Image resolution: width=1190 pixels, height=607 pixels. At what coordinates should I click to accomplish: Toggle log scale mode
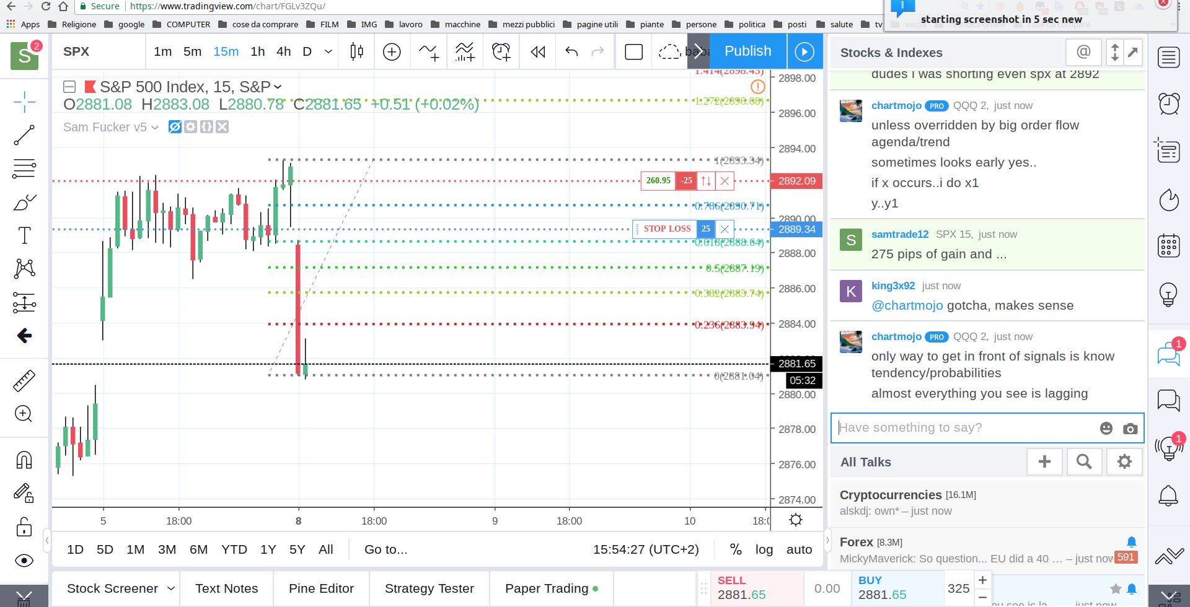point(764,549)
